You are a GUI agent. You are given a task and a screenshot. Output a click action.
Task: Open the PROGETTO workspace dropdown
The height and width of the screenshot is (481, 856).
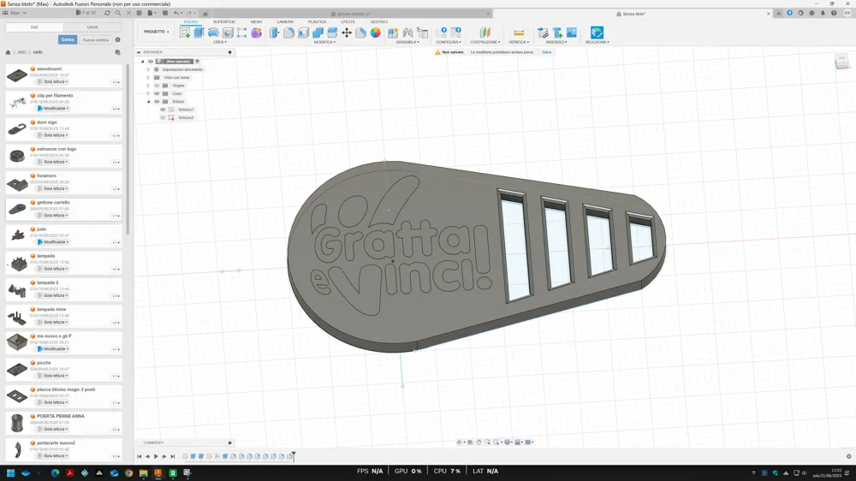[156, 32]
